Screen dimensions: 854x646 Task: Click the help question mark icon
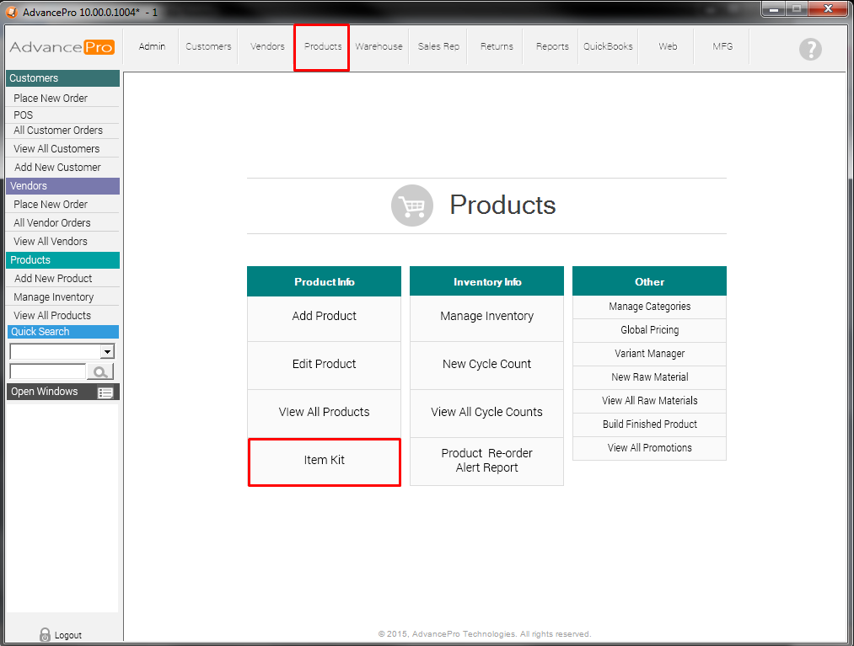click(809, 49)
